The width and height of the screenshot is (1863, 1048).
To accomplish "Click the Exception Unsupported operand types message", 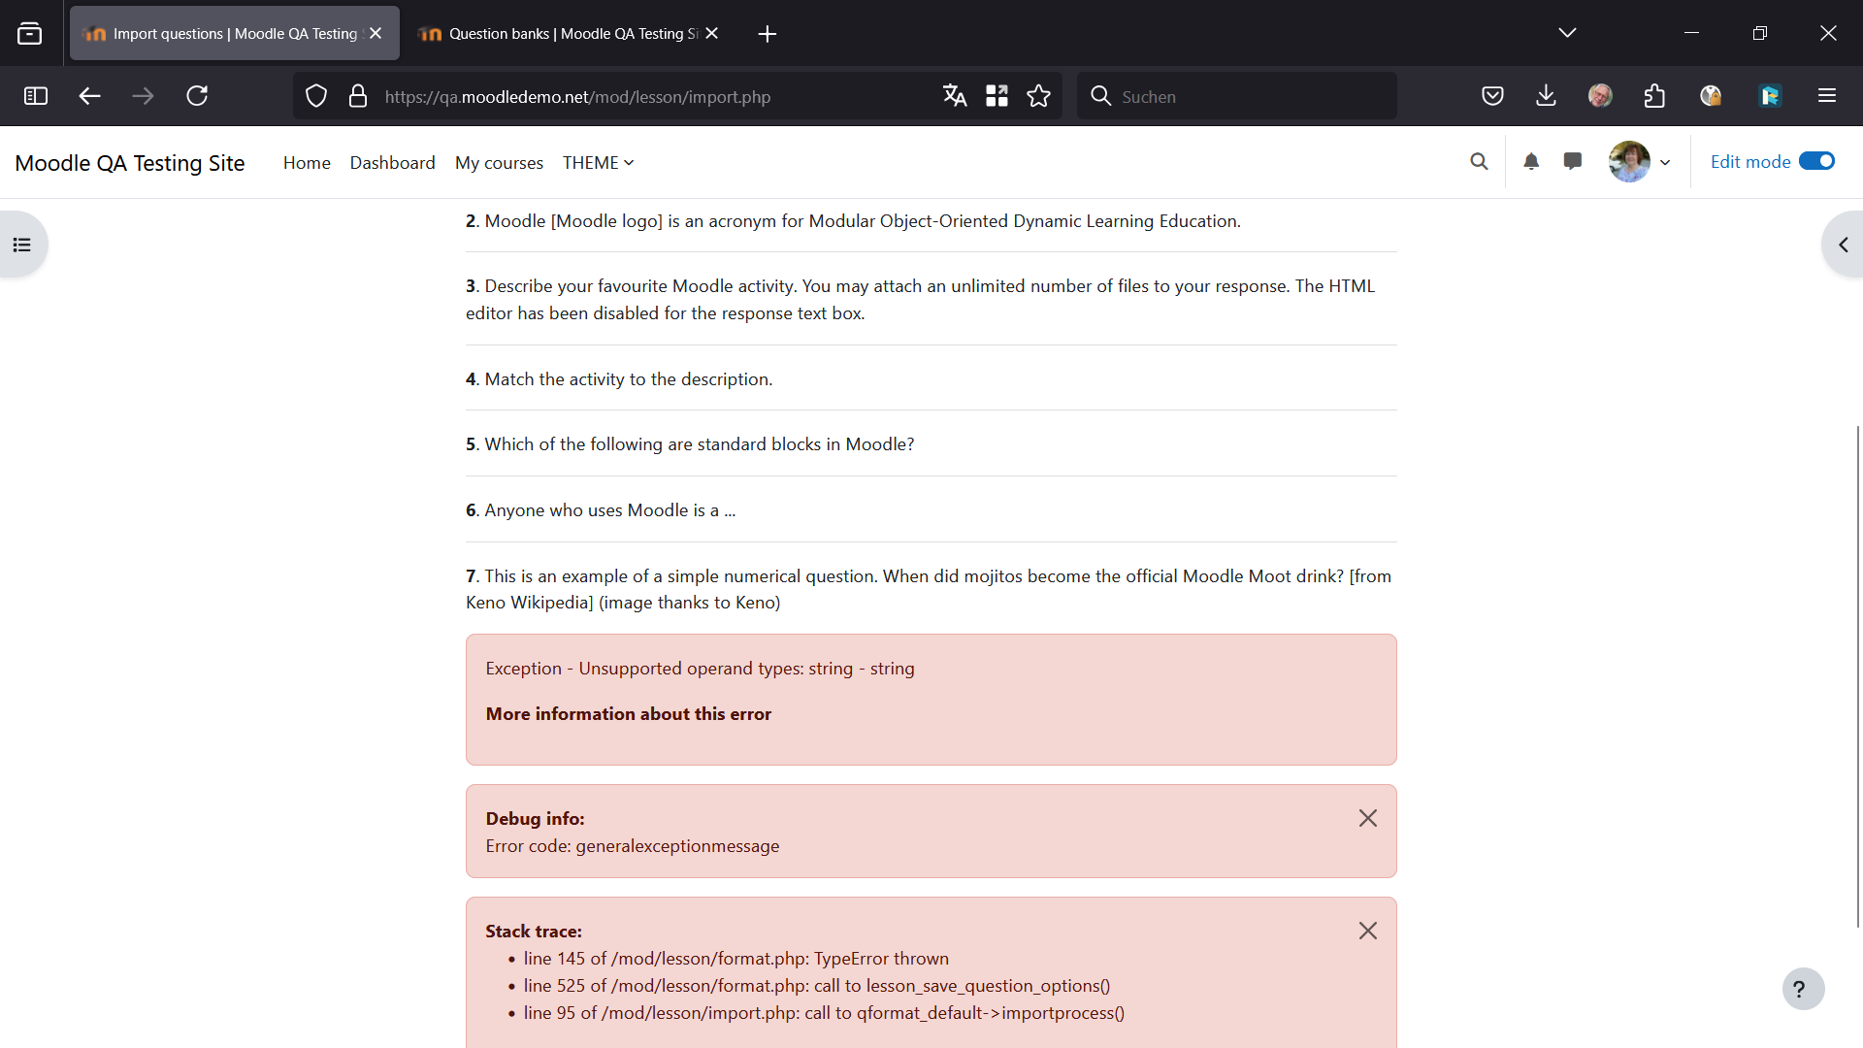I will 700,669.
